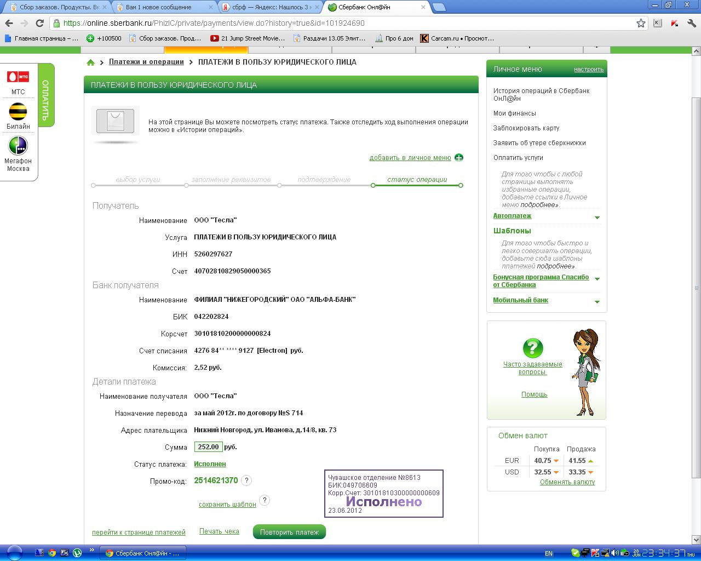Expand the Мобильный банк section arrow
The height and width of the screenshot is (561, 701).
597,302
